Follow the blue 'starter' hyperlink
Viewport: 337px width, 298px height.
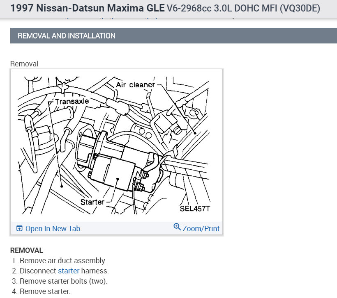tap(69, 271)
